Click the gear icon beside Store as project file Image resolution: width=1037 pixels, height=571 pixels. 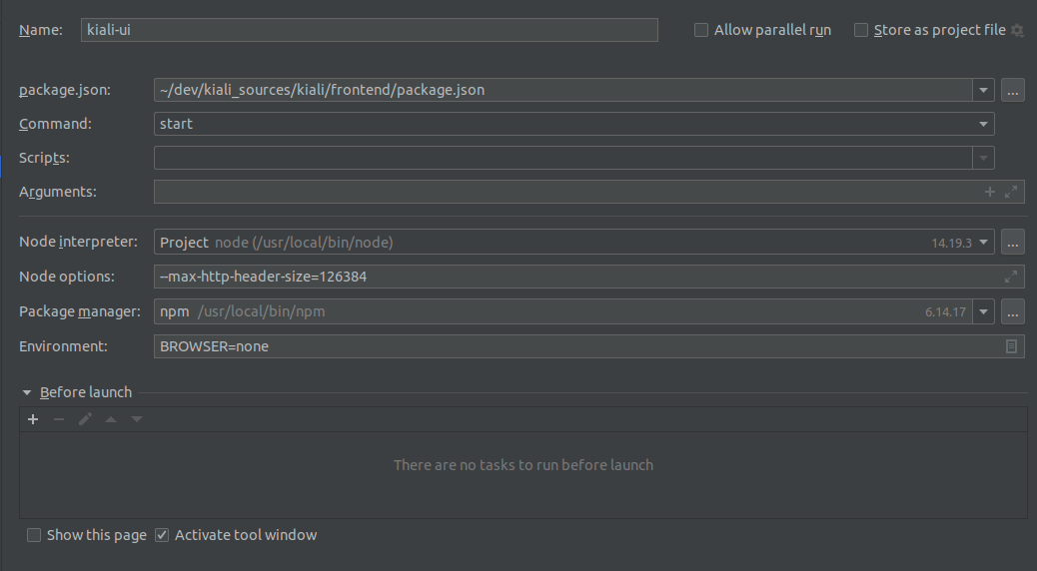pos(1017,31)
